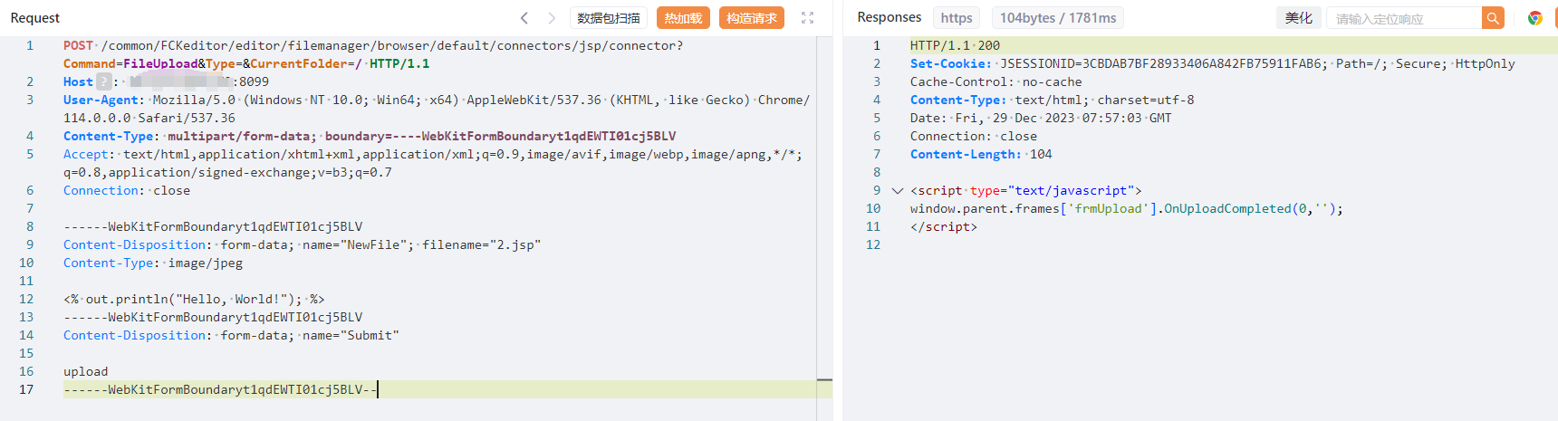The height and width of the screenshot is (421, 1558).
Task: Click the Connection: close line in the request
Action: (127, 190)
